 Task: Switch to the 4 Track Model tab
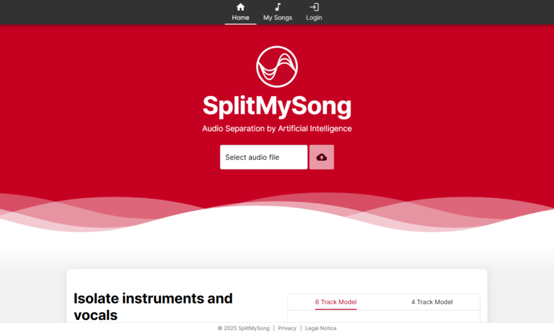pyautogui.click(x=431, y=302)
